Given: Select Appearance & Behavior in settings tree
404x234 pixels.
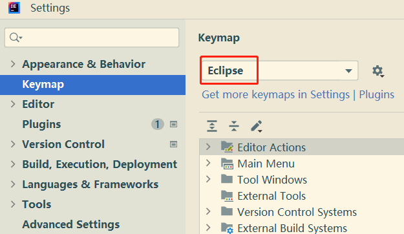Looking at the screenshot, I should pyautogui.click(x=84, y=64).
